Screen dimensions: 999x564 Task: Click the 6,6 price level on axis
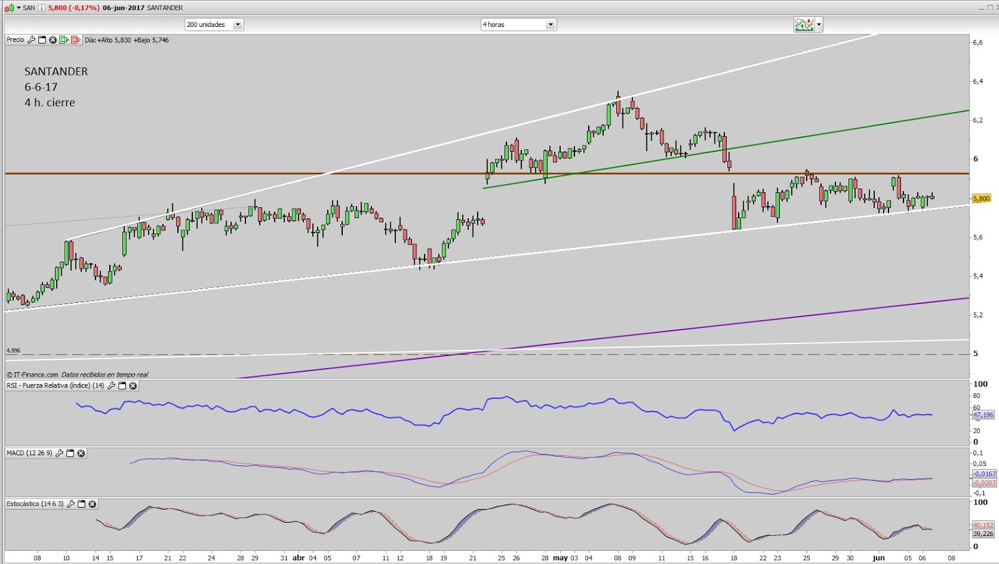coord(978,42)
